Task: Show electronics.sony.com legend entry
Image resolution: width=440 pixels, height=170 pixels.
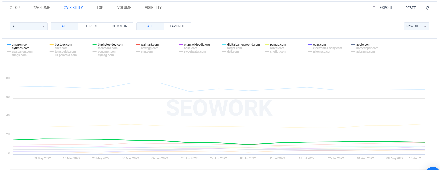Action: pyautogui.click(x=325, y=48)
